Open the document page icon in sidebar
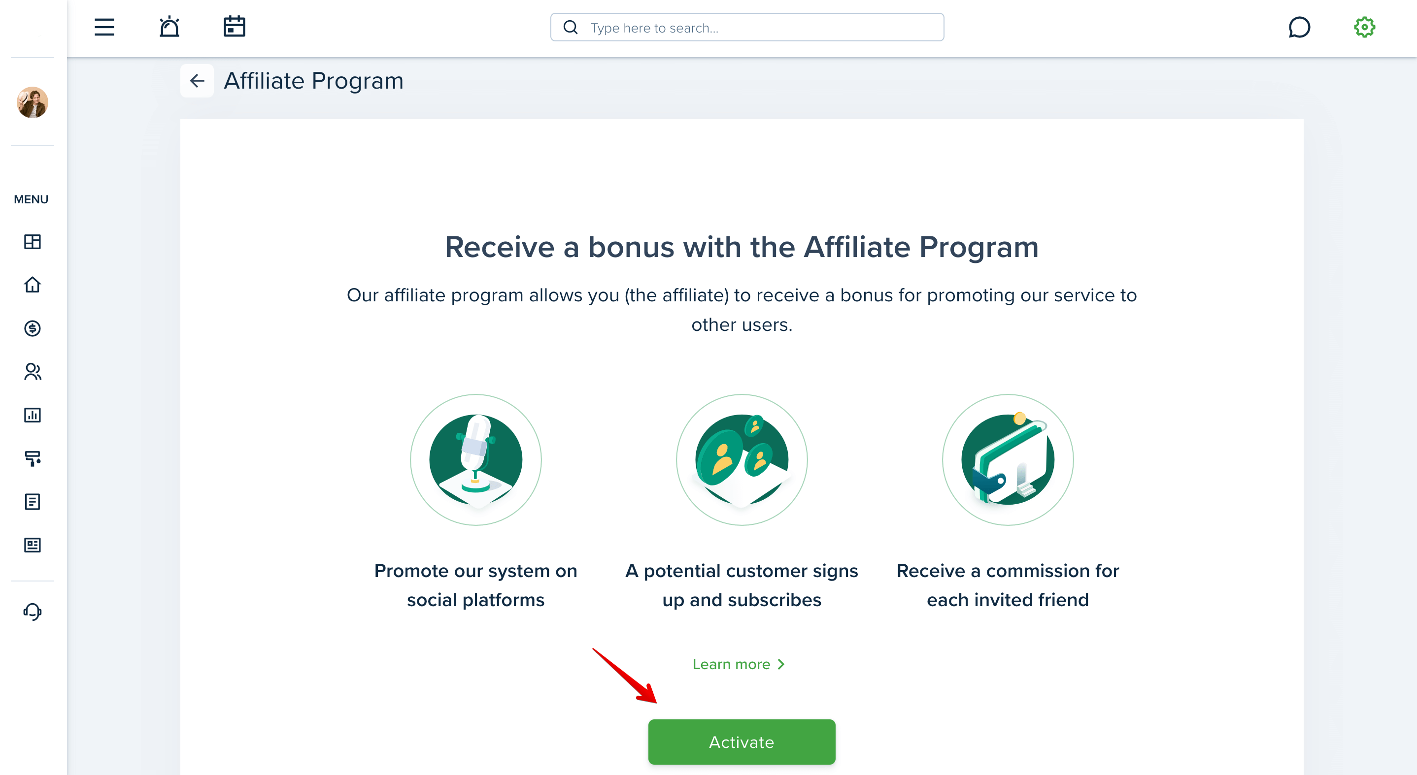The image size is (1417, 775). click(x=33, y=502)
